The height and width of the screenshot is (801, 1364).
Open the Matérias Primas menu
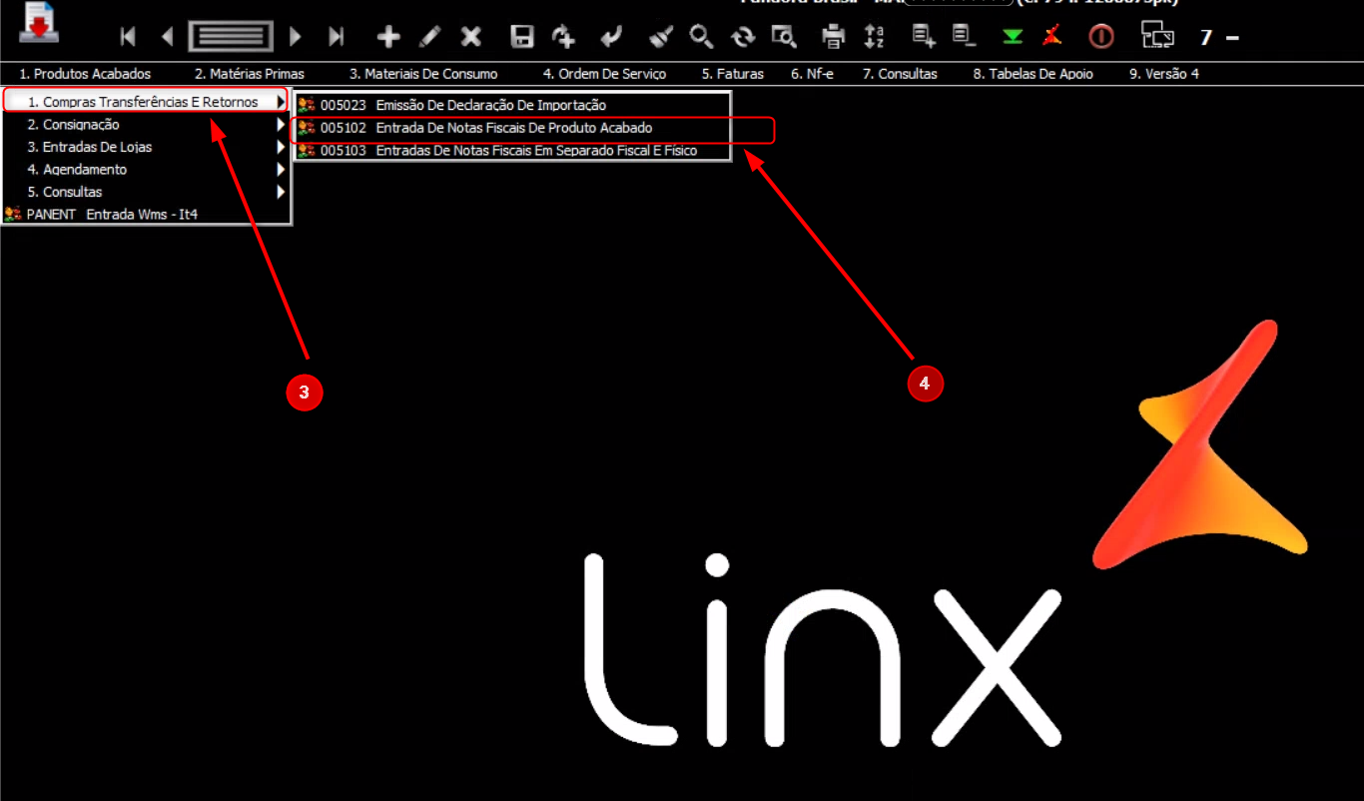pos(250,74)
